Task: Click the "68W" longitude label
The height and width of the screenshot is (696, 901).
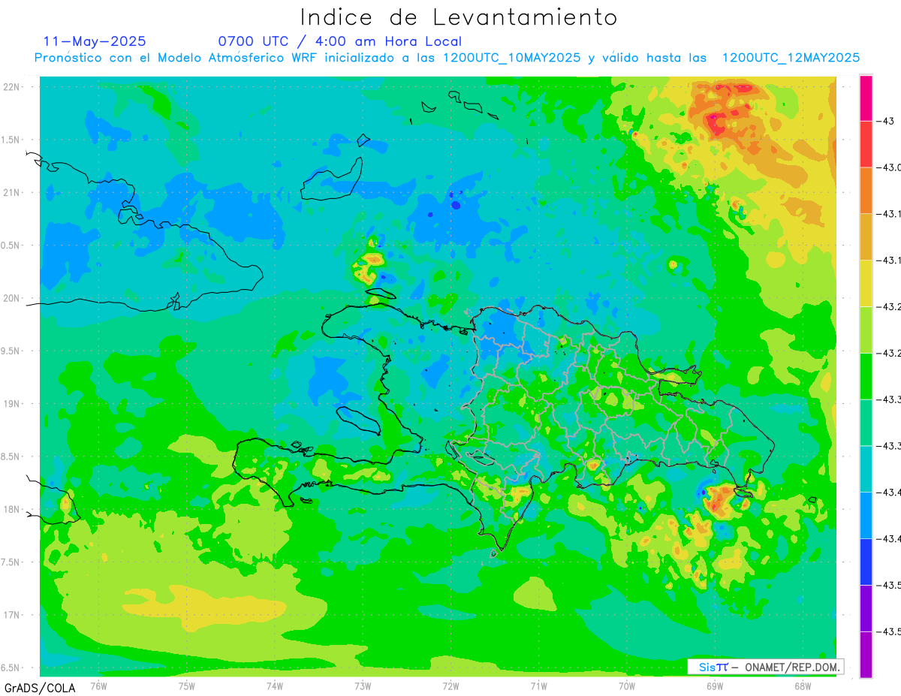Action: coord(803,685)
